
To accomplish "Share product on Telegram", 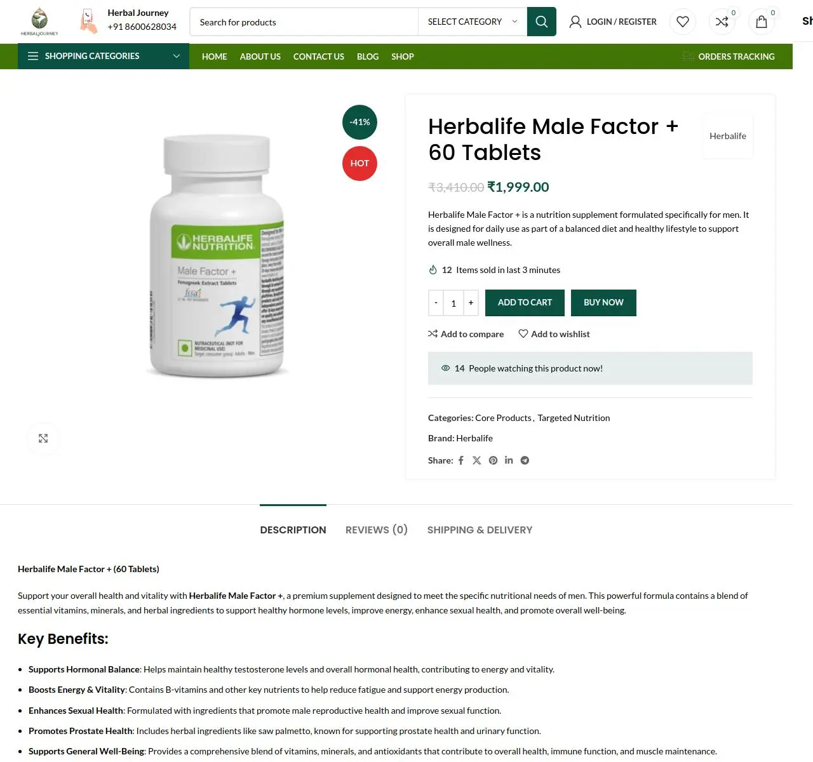I will click(x=525, y=460).
